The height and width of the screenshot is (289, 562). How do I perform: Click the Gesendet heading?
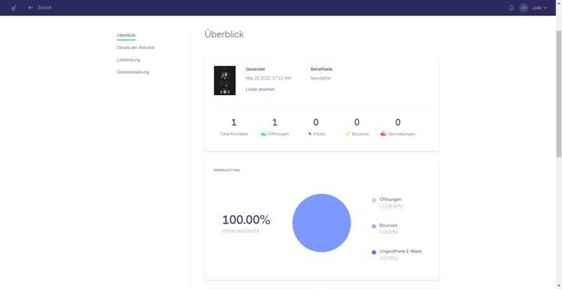pos(255,69)
